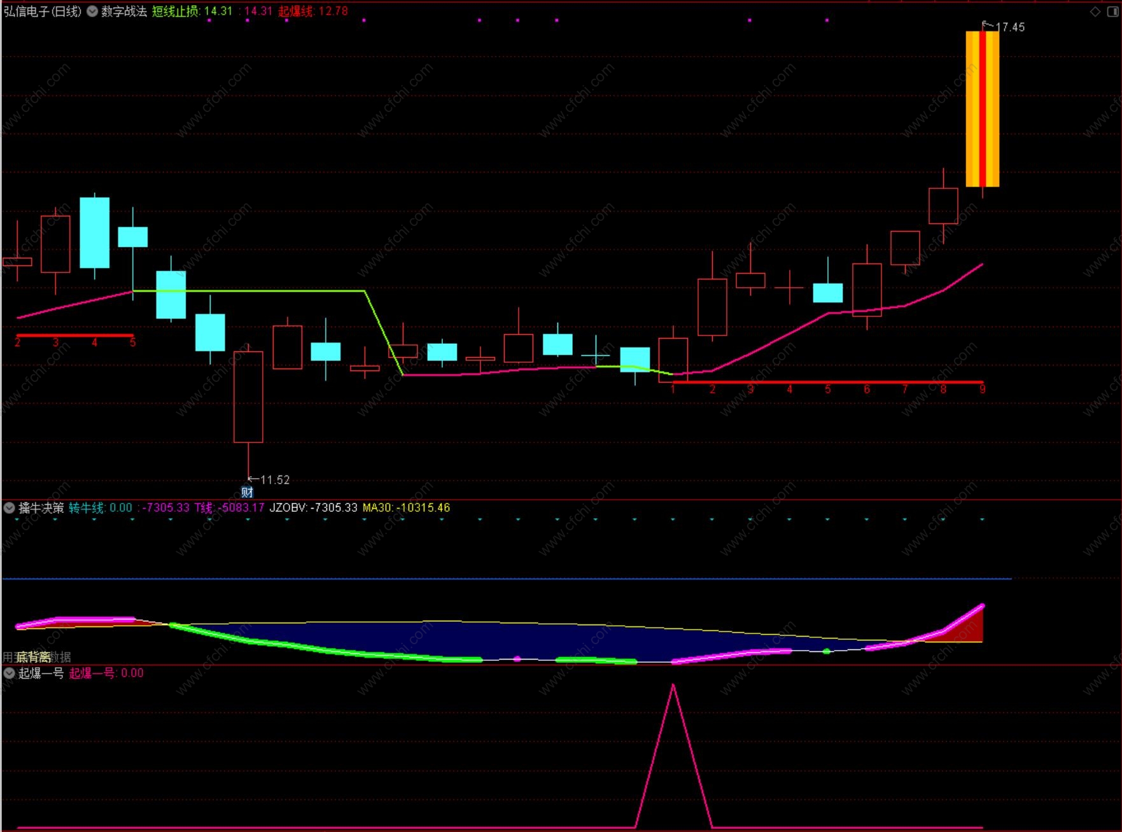The width and height of the screenshot is (1122, 832).
Task: Click the count number 1 under the red line
Action: click(x=673, y=389)
